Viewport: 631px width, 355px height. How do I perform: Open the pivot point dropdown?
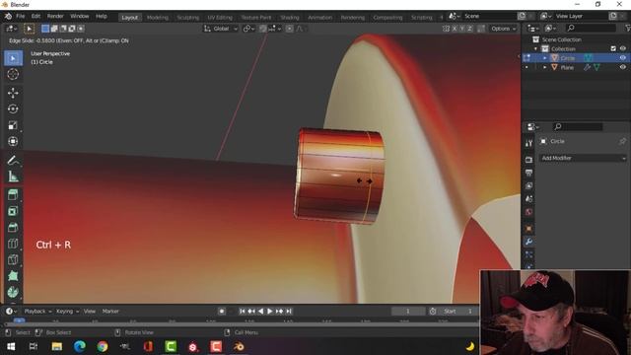(248, 29)
